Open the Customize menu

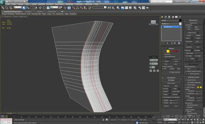(x=79, y=4)
